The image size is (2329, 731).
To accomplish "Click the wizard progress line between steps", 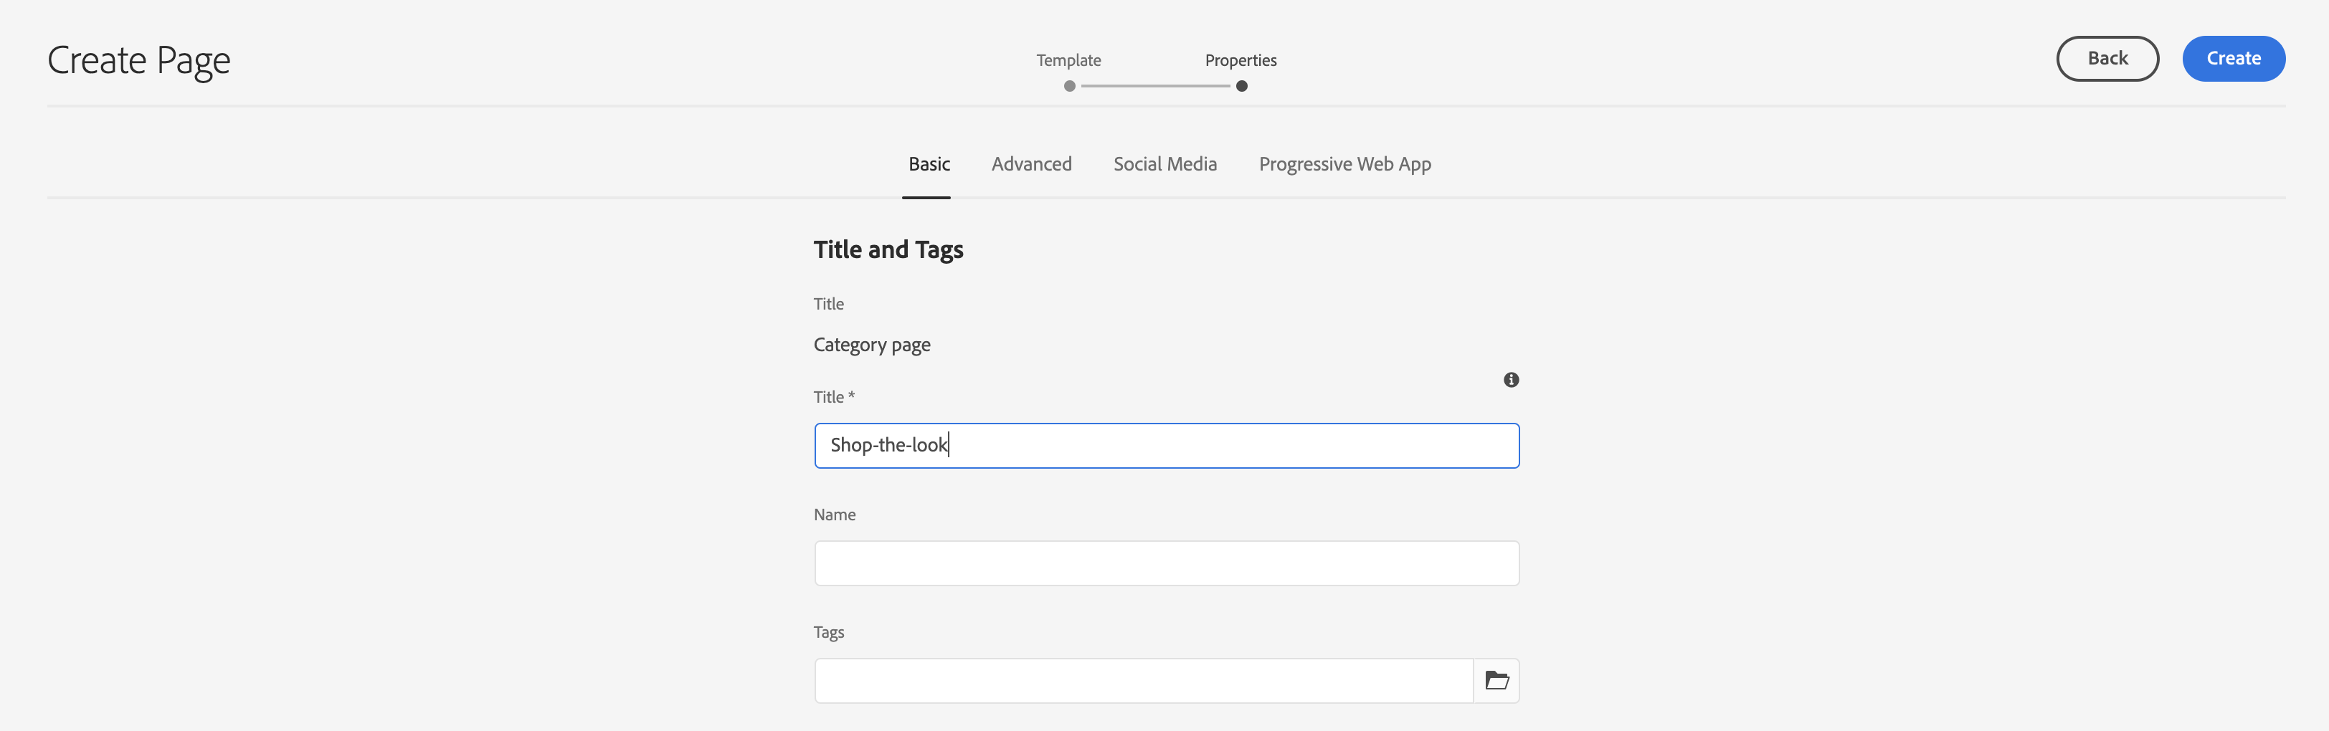I will click(x=1155, y=86).
